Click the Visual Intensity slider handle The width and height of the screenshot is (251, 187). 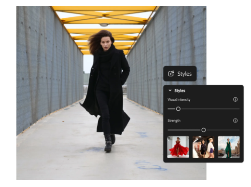178,109
